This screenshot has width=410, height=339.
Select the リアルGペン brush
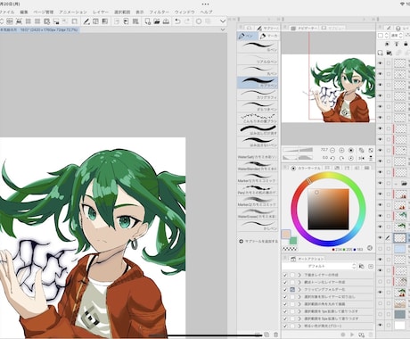click(x=258, y=58)
